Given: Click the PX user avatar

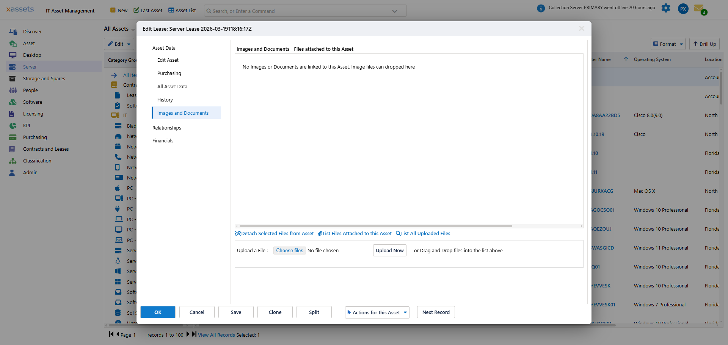Looking at the screenshot, I should 683,9.
